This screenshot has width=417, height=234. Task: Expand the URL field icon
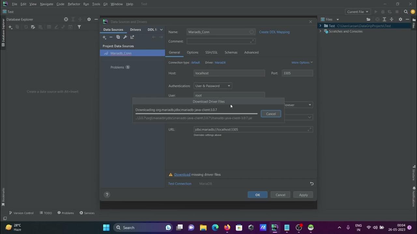[x=309, y=129]
